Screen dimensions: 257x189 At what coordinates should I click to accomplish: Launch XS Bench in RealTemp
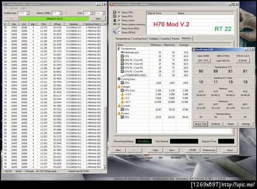[215, 124]
